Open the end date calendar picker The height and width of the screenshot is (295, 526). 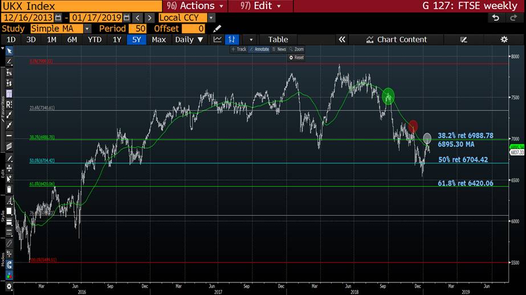[x=127, y=18]
